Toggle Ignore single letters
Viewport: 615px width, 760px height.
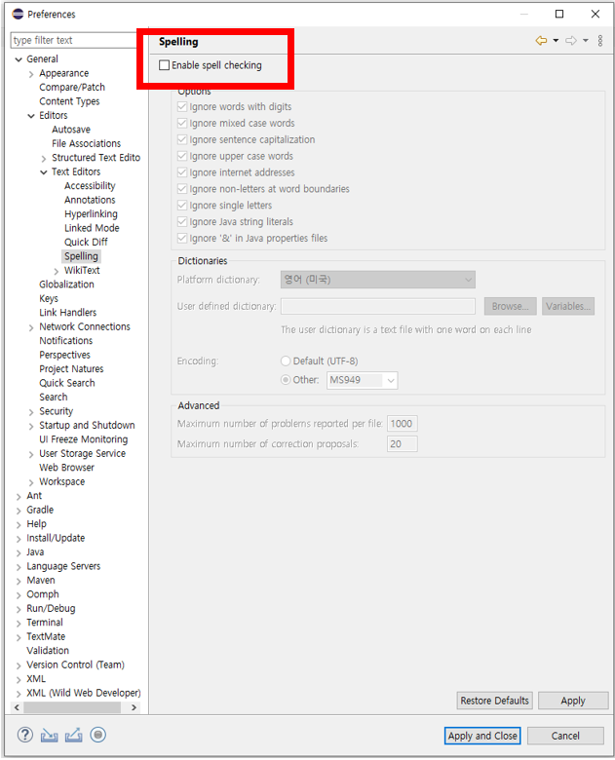coord(182,206)
